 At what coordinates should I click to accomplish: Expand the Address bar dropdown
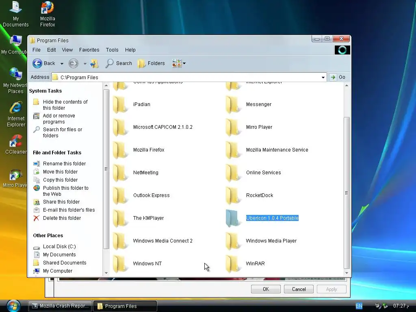pyautogui.click(x=323, y=78)
